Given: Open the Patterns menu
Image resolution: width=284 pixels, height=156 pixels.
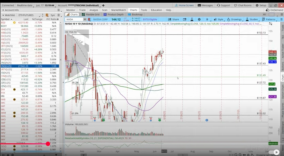Looking at the screenshot, I should (x=269, y=19).
